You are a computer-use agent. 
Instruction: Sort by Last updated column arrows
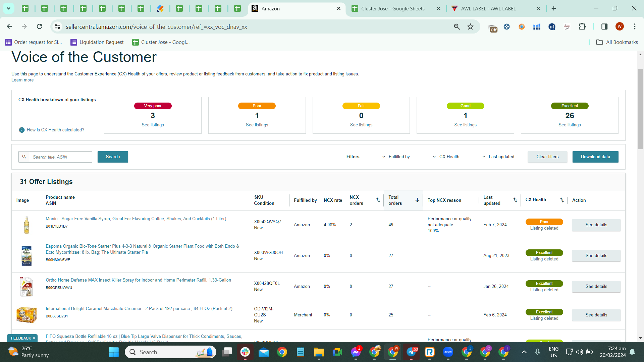[515, 200]
